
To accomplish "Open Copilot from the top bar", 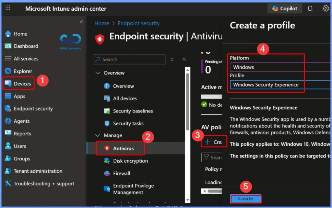I will [284, 8].
